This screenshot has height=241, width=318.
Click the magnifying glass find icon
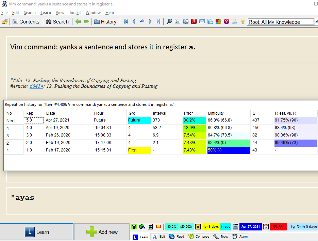(x=169, y=21)
